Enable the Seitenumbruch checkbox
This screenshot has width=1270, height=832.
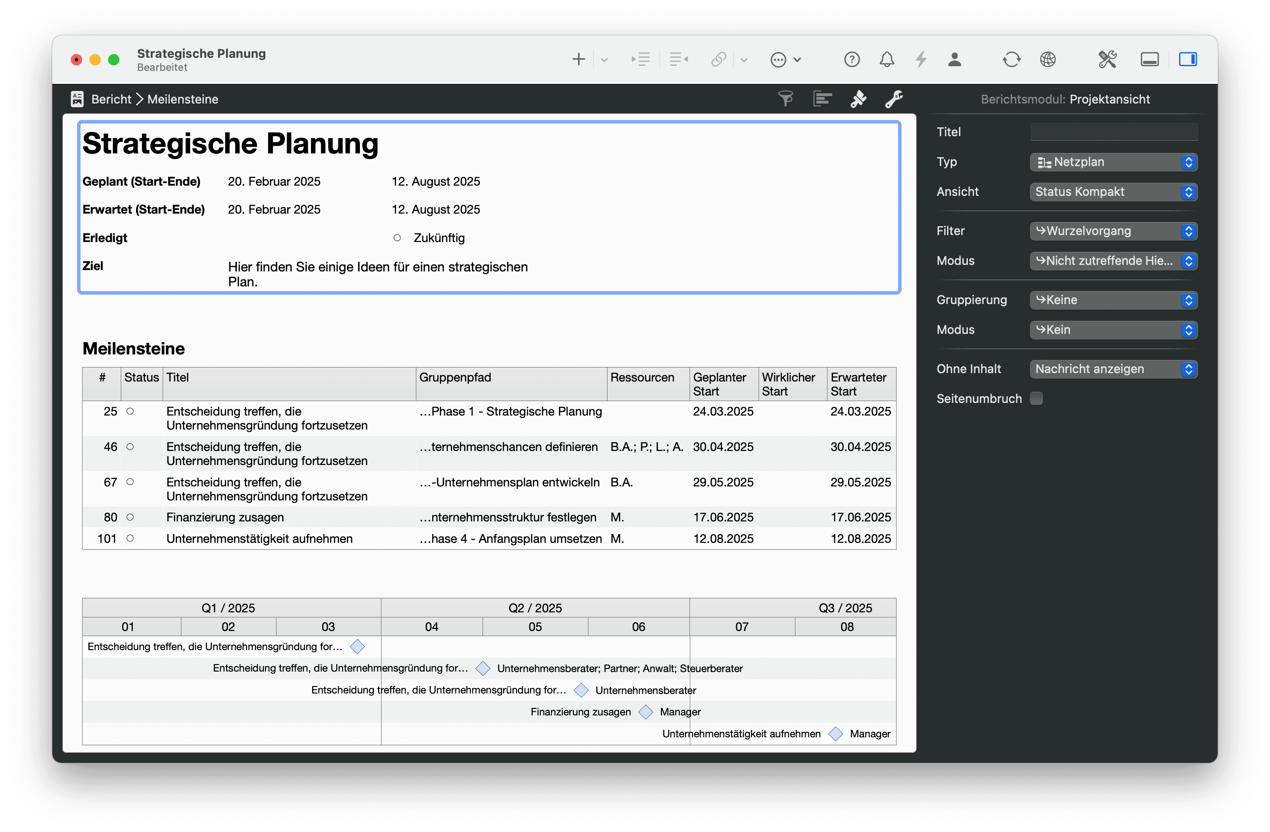[x=1037, y=398]
